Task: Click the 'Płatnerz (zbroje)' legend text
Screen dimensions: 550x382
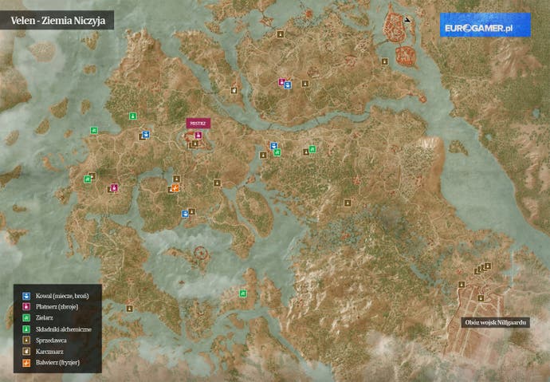Action: pos(57,306)
